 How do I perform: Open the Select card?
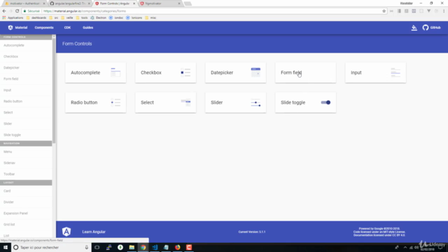165,103
